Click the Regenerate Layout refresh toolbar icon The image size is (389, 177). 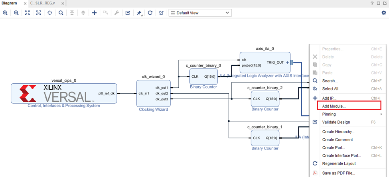[150, 13]
